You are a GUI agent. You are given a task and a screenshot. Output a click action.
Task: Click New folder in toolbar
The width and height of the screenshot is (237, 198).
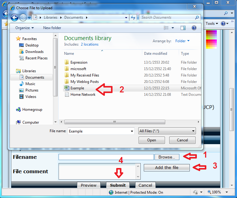[x=52, y=28]
